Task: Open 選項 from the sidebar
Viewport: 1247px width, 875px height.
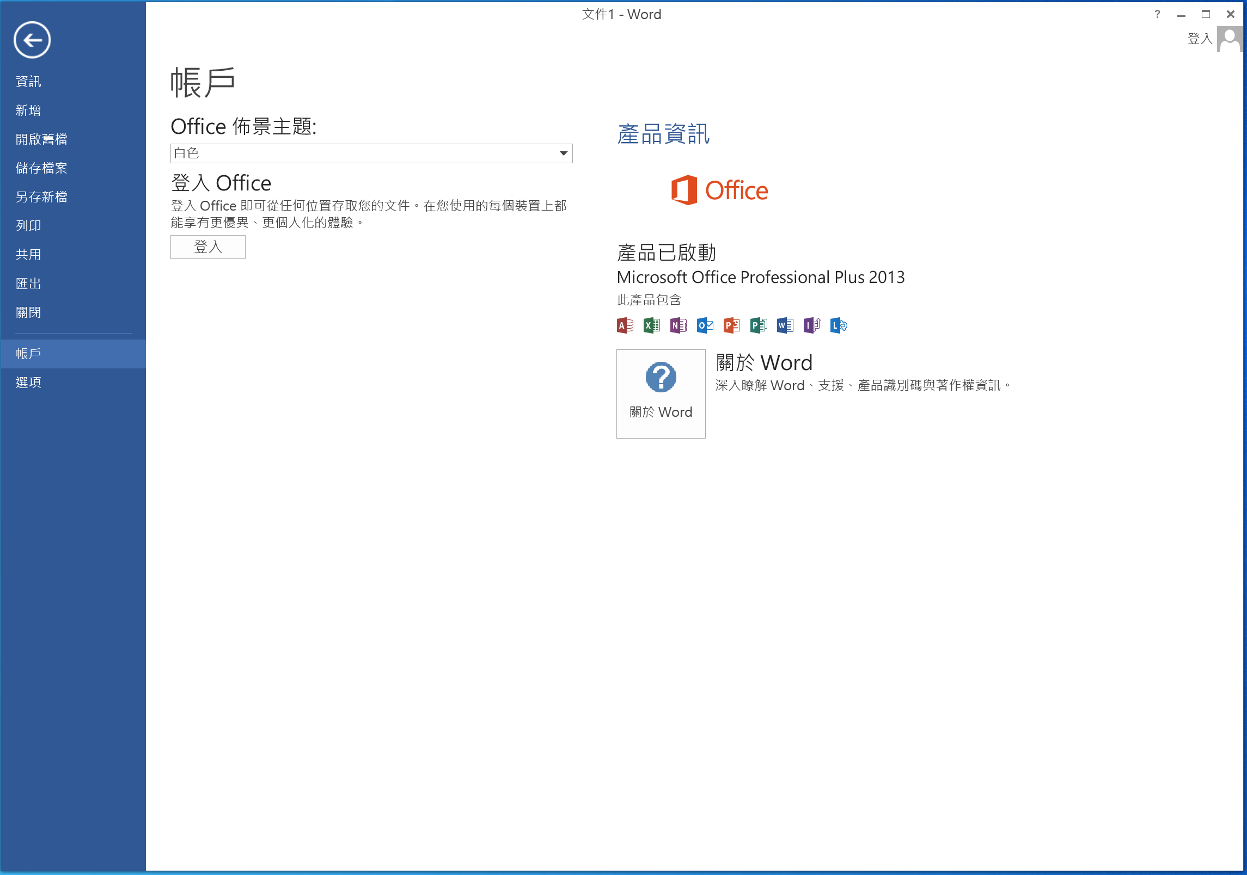Action: point(28,383)
